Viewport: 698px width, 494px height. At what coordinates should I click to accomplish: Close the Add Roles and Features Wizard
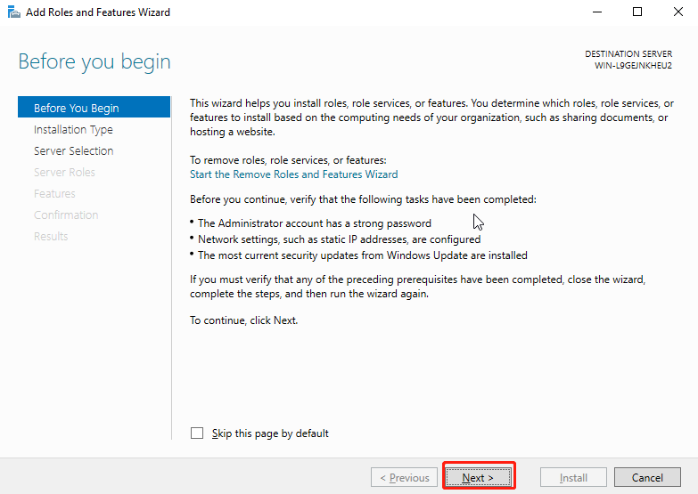677,12
